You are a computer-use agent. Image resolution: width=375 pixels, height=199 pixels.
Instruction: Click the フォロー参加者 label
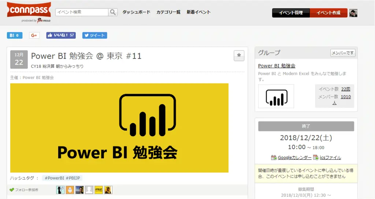tap(26, 190)
